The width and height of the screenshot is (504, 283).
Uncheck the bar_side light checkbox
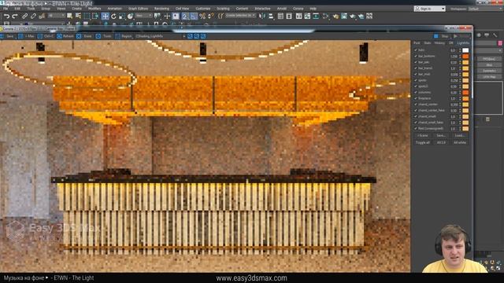point(416,62)
